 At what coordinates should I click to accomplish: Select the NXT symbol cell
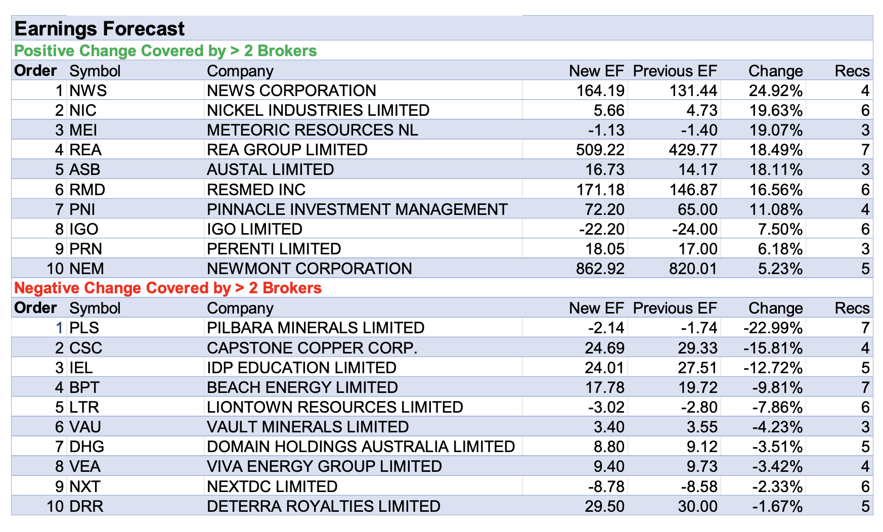pos(84,486)
